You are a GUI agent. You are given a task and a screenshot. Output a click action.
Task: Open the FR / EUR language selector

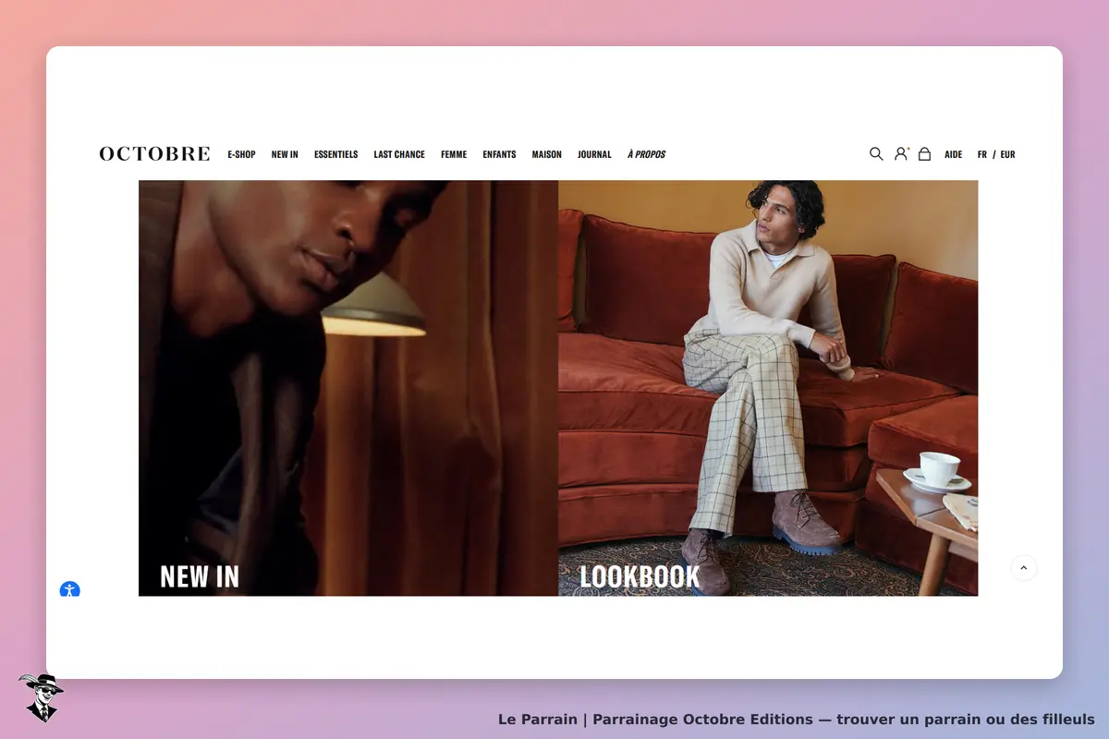tap(996, 154)
